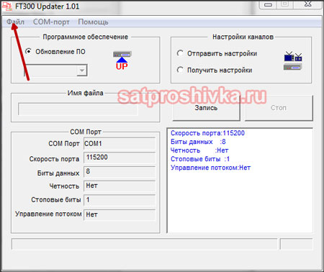Click the blue port settings log area
Viewport: 324px width, 272px height.
coord(240,181)
